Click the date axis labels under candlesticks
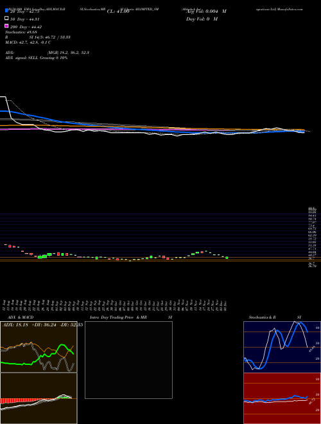Viewport: 321px width, 424px height. pos(115,305)
